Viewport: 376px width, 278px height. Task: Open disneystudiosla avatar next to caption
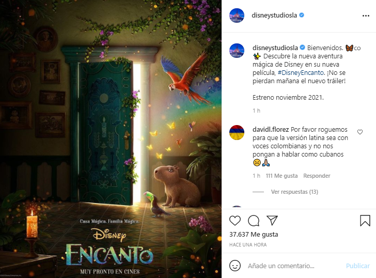pyautogui.click(x=237, y=51)
